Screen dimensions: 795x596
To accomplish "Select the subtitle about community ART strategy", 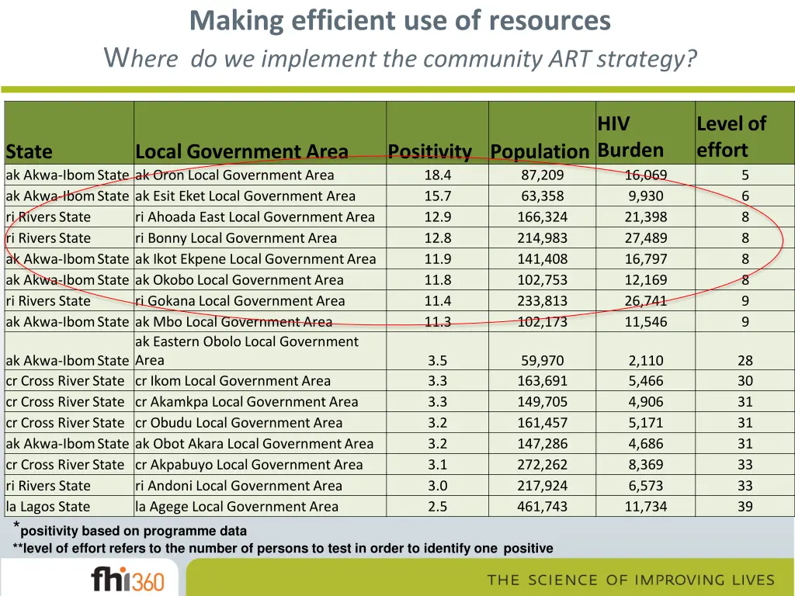I will coord(400,57).
